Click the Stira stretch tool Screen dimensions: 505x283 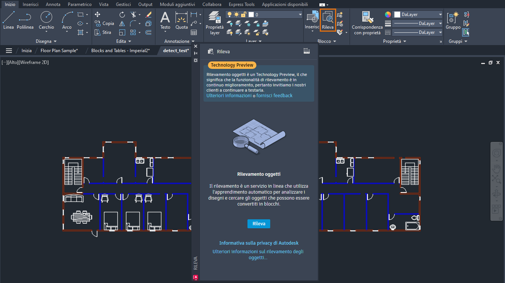(x=103, y=32)
